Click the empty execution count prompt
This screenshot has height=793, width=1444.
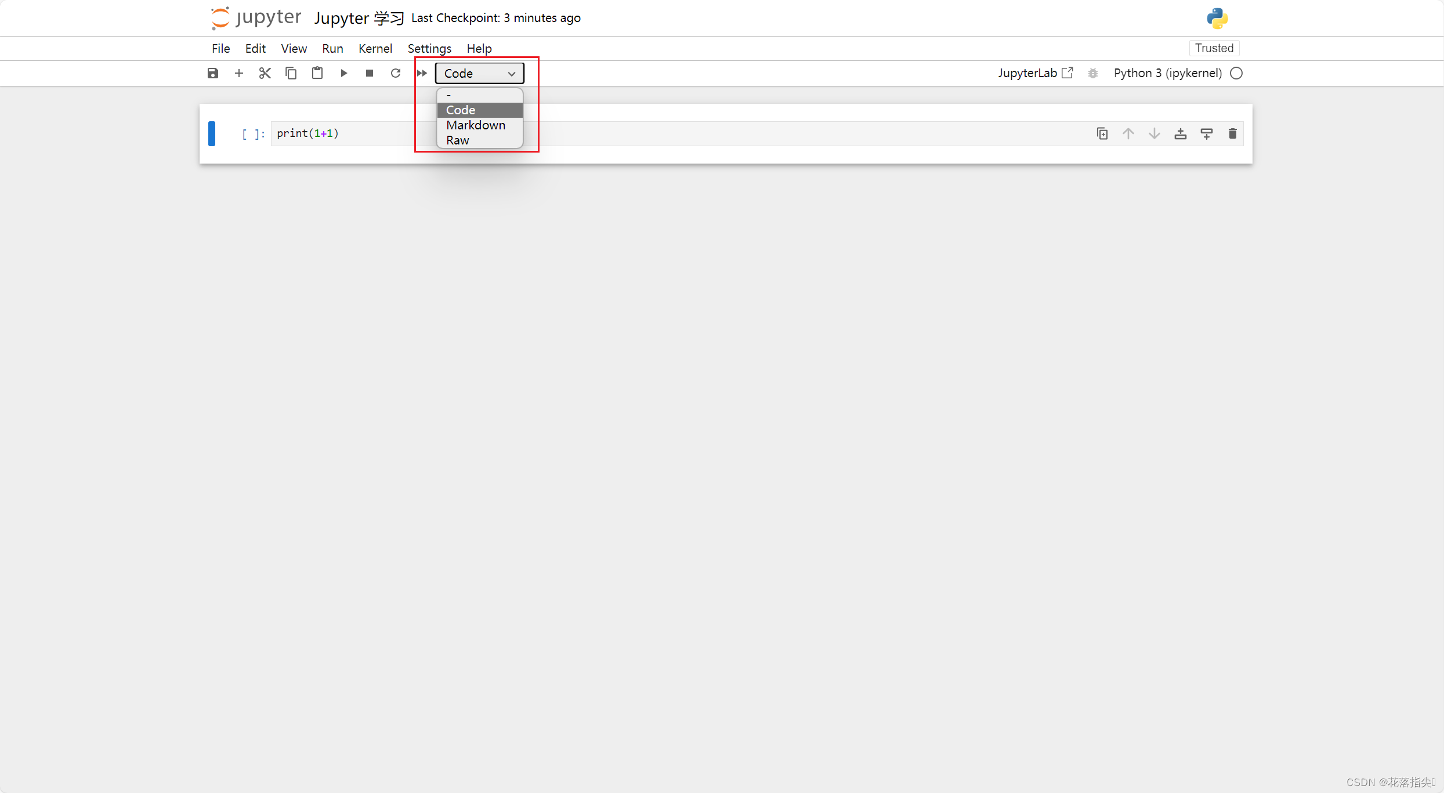253,134
